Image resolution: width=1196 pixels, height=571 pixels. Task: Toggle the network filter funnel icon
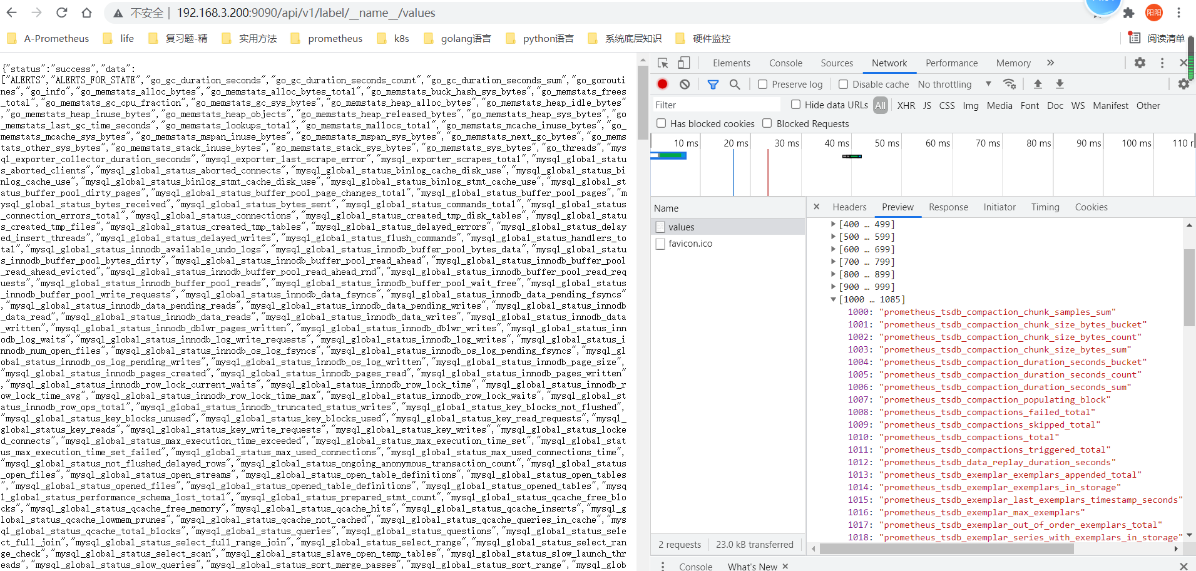(713, 84)
